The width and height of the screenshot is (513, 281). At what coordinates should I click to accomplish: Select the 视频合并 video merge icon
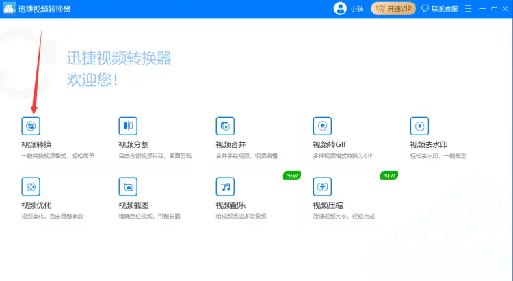click(225, 126)
